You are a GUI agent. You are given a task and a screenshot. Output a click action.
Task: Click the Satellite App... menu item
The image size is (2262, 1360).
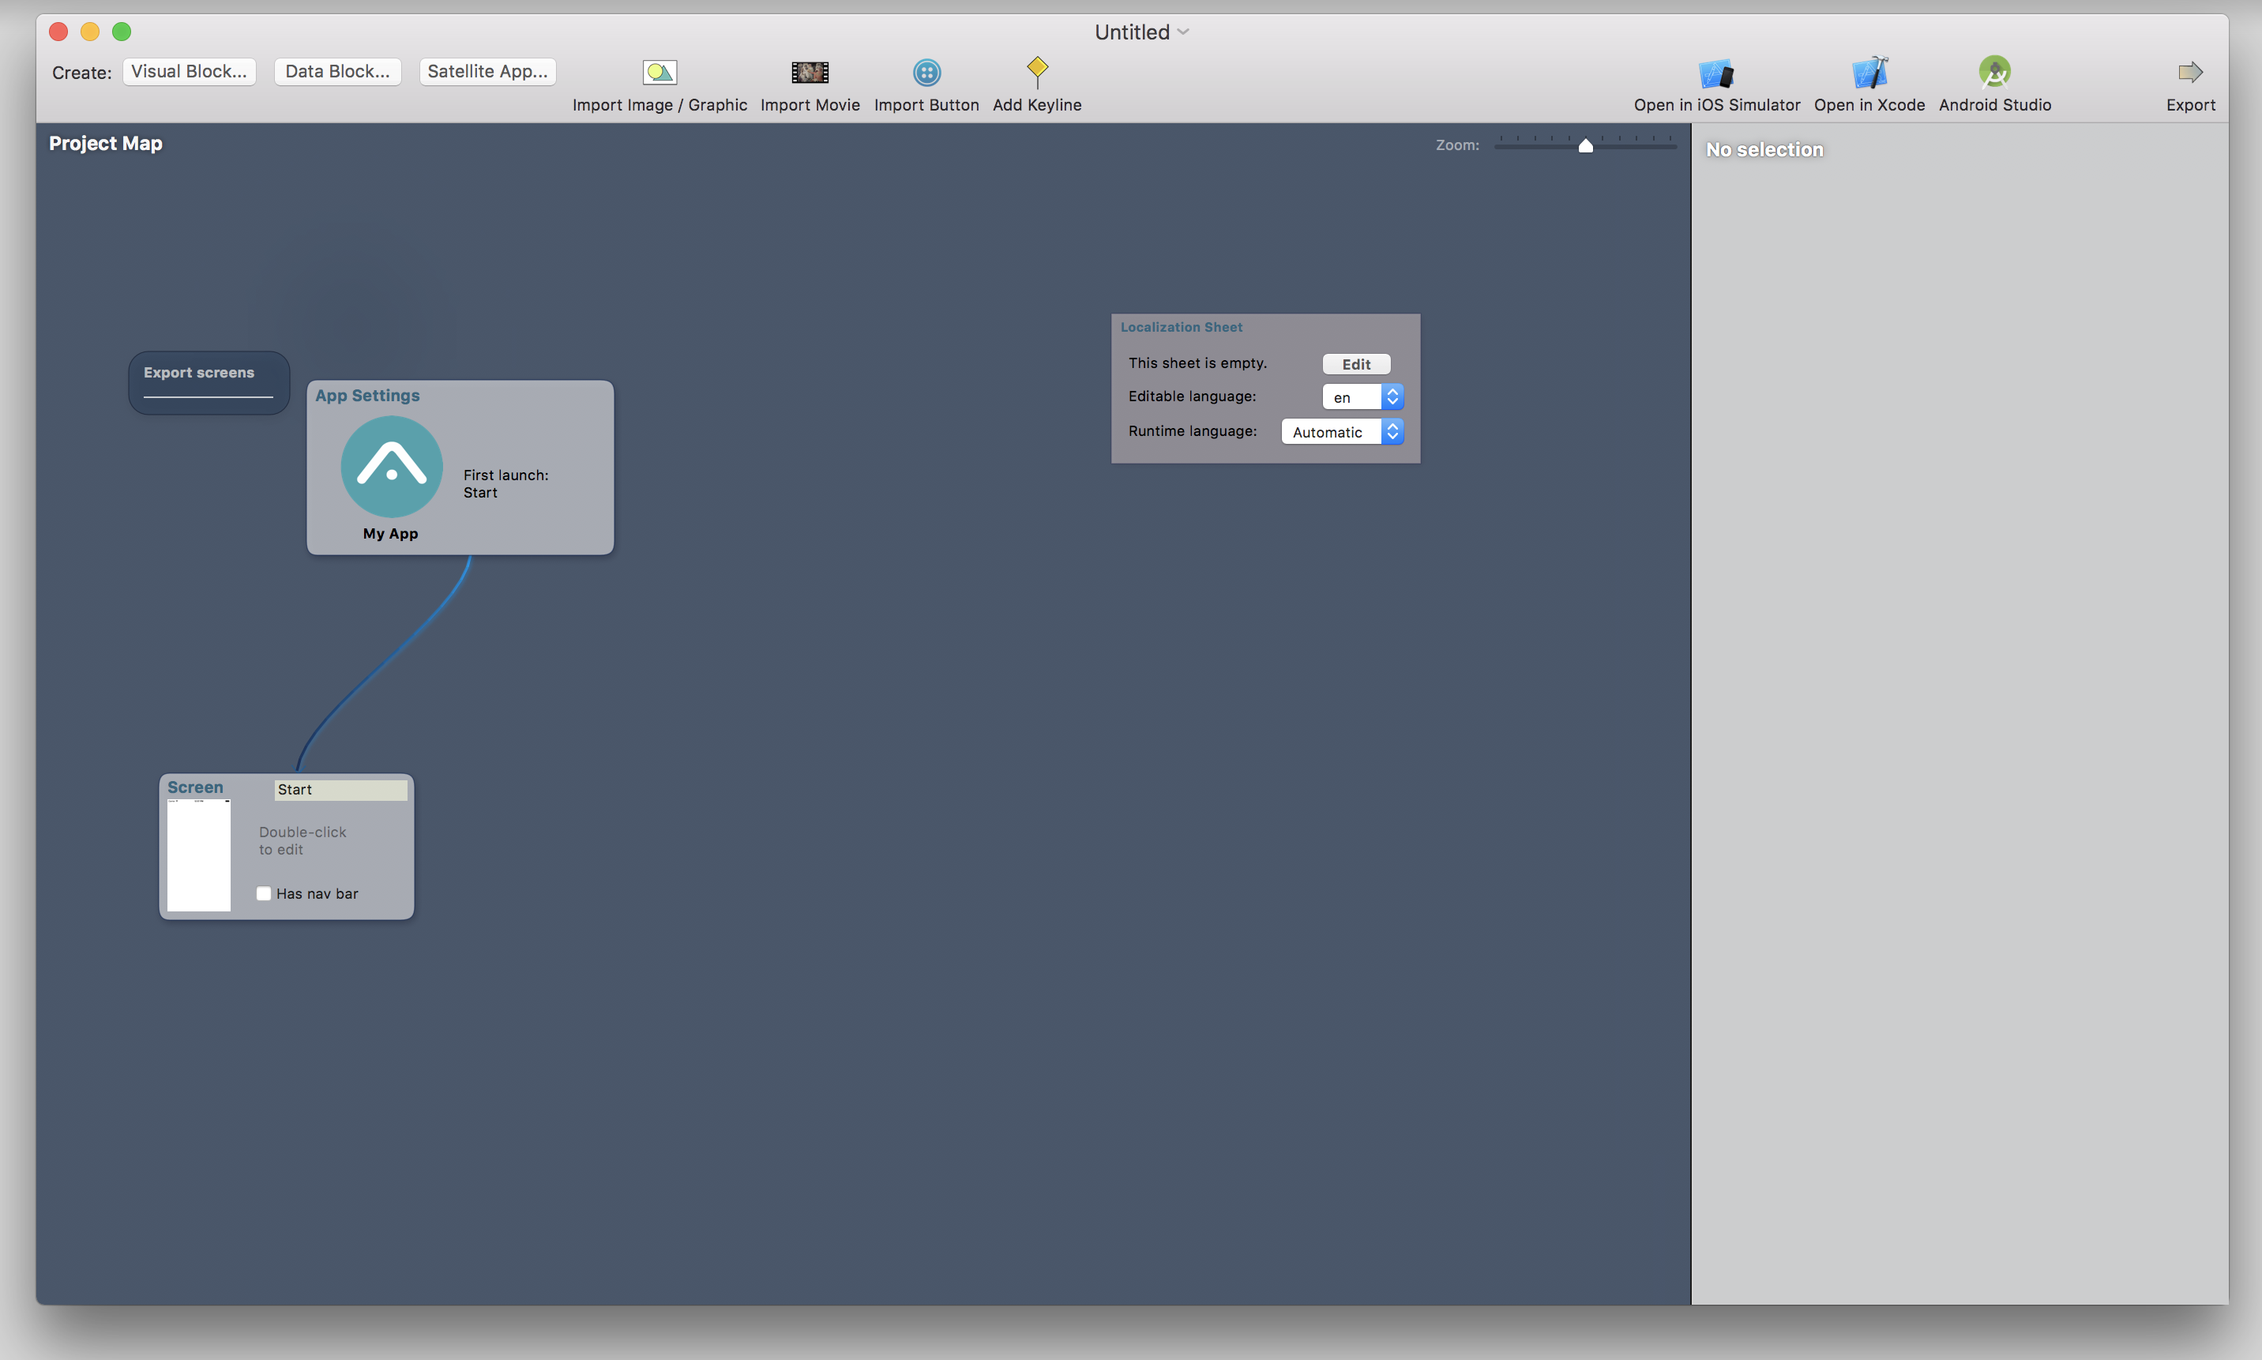[485, 70]
